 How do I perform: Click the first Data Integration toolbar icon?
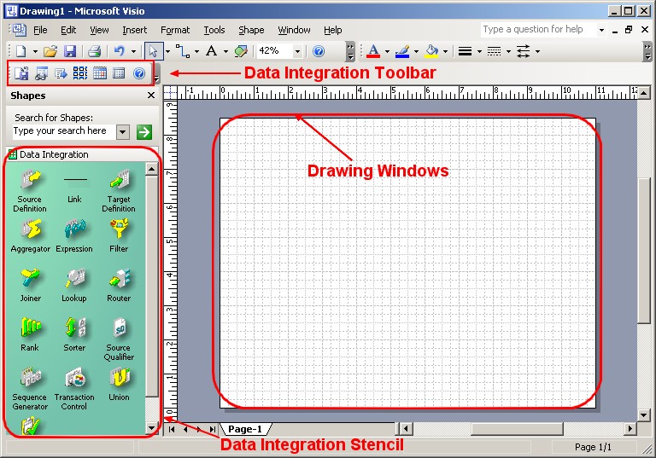coord(21,73)
